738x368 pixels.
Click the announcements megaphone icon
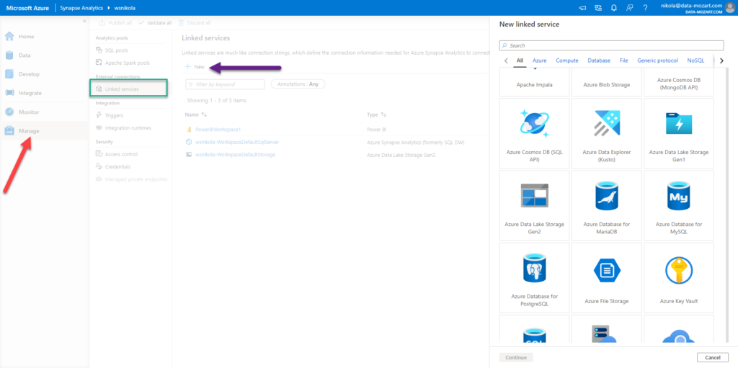[582, 7]
